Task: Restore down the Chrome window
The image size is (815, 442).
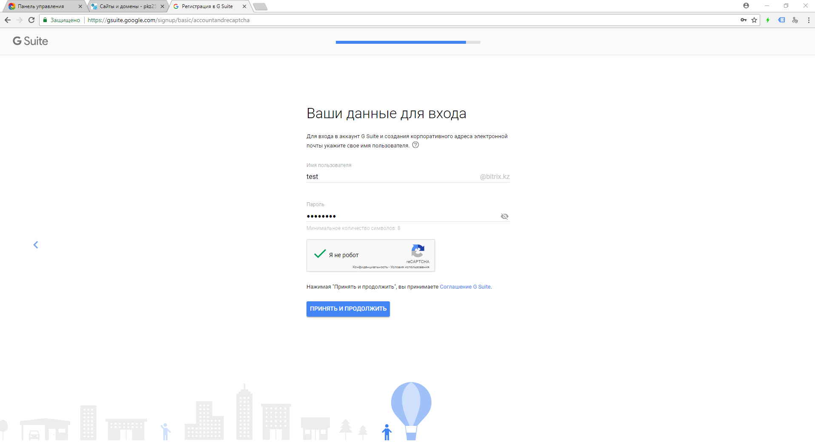Action: (x=786, y=6)
